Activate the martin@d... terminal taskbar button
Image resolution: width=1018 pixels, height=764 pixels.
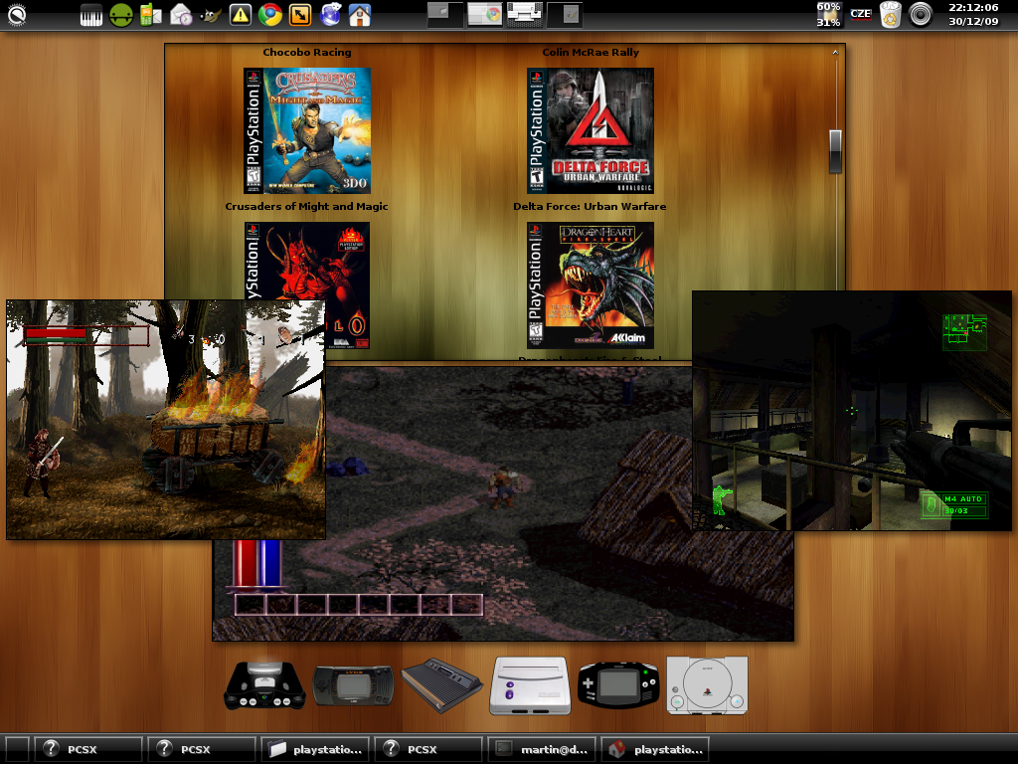(542, 749)
